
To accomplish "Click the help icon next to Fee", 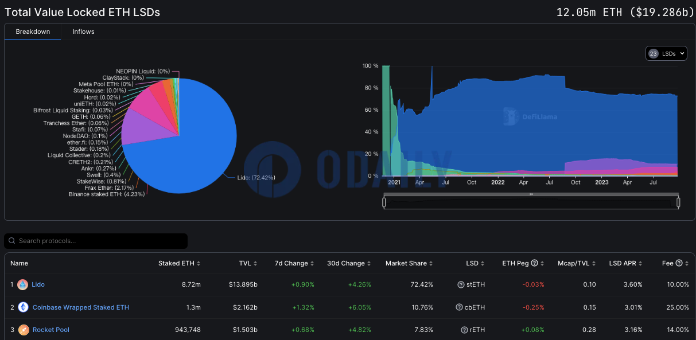I will coord(679,263).
